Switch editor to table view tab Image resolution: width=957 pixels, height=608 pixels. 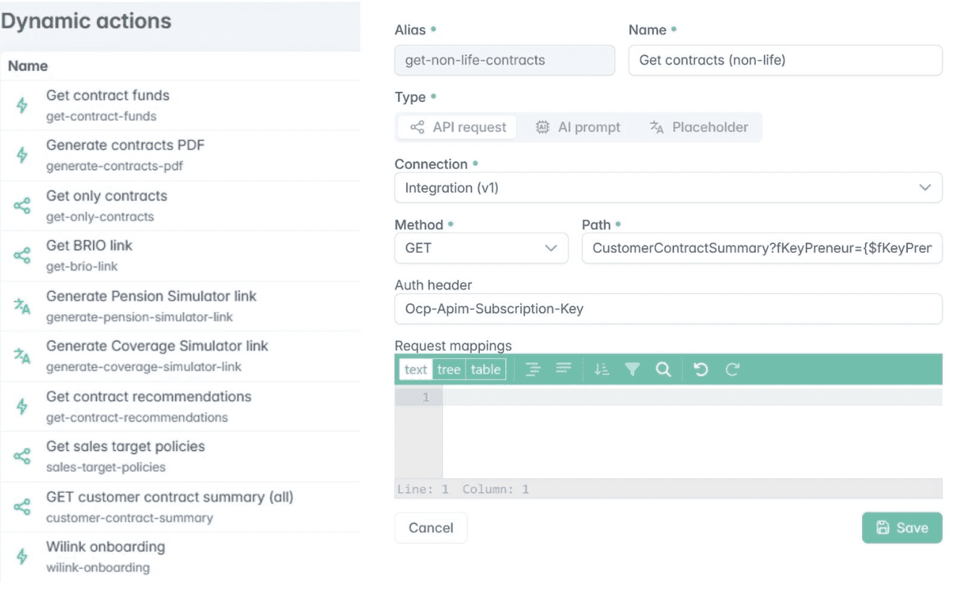tap(485, 370)
